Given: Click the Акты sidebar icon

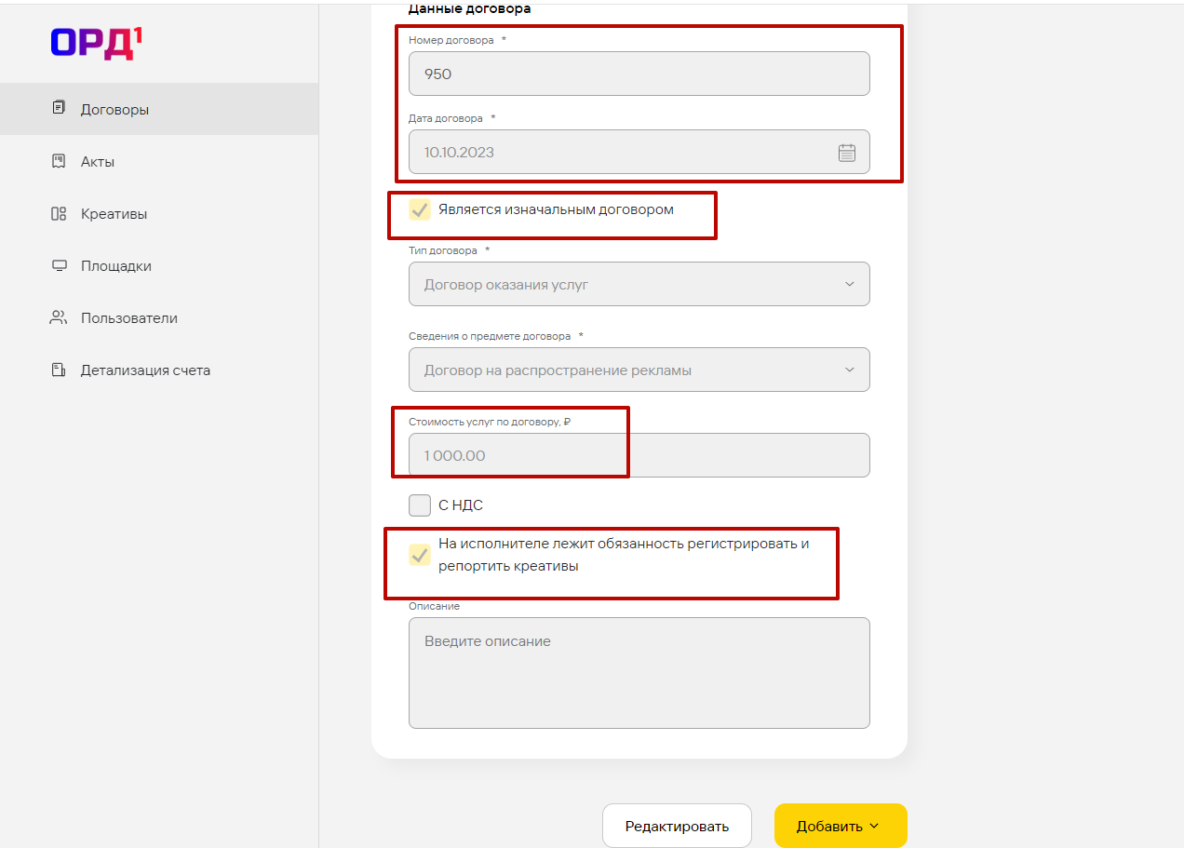Looking at the screenshot, I should click(59, 161).
